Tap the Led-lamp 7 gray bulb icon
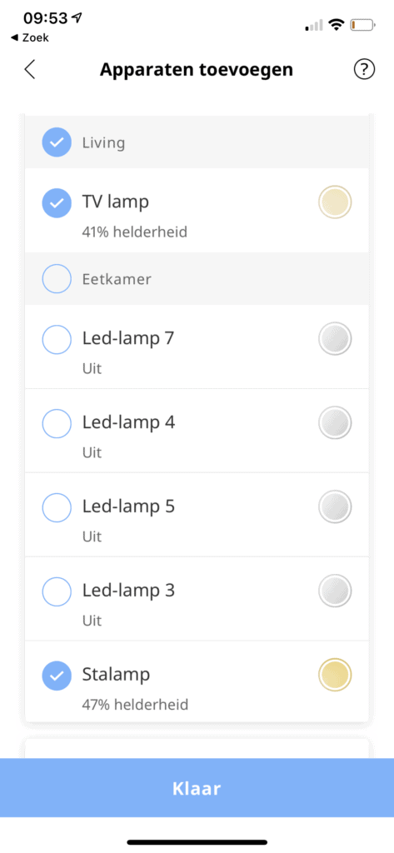 click(335, 338)
